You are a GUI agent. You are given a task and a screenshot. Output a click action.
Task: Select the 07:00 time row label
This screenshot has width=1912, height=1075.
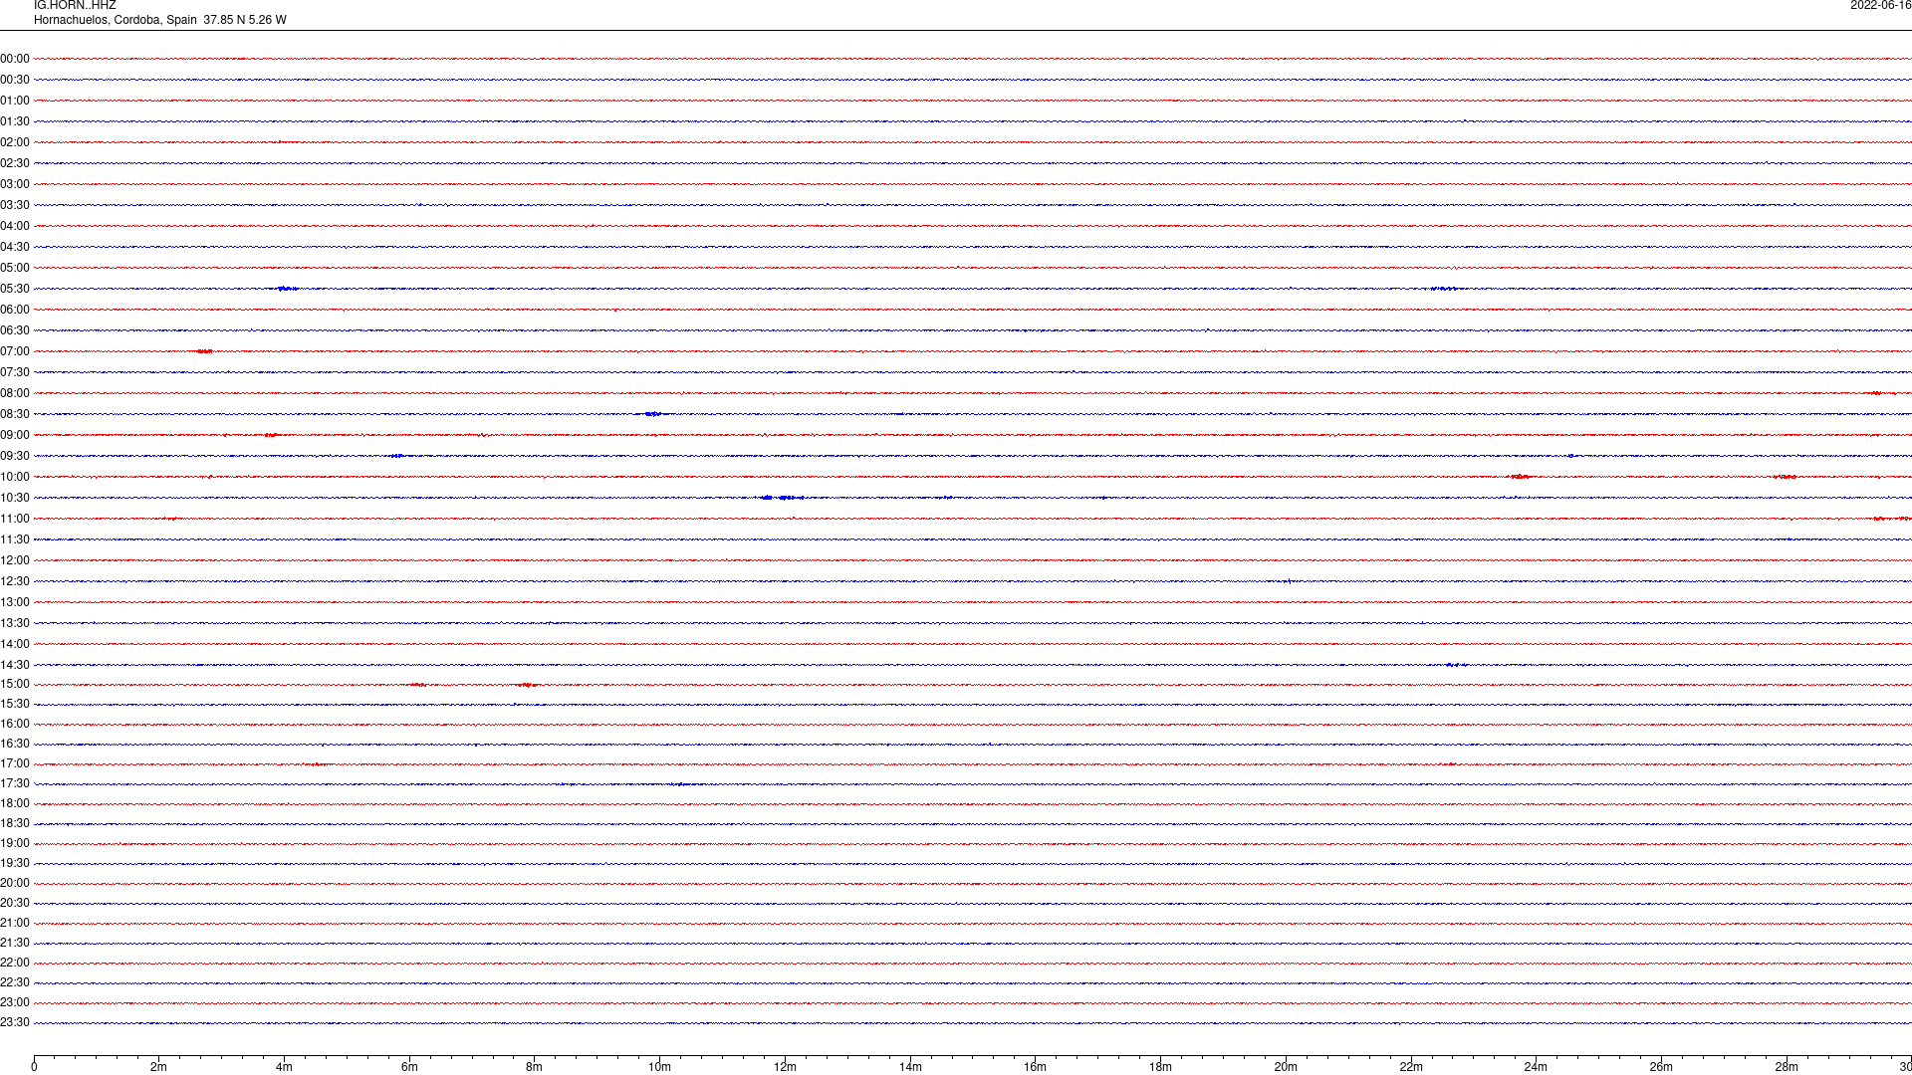(x=15, y=351)
